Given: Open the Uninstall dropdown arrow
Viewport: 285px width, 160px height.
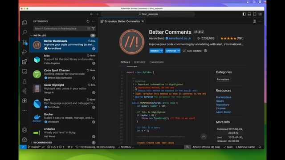Looking at the screenshot, I should tap(179, 51).
